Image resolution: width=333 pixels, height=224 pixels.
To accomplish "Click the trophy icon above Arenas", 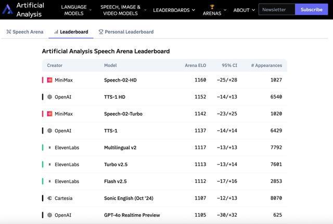I will pos(212,7).
